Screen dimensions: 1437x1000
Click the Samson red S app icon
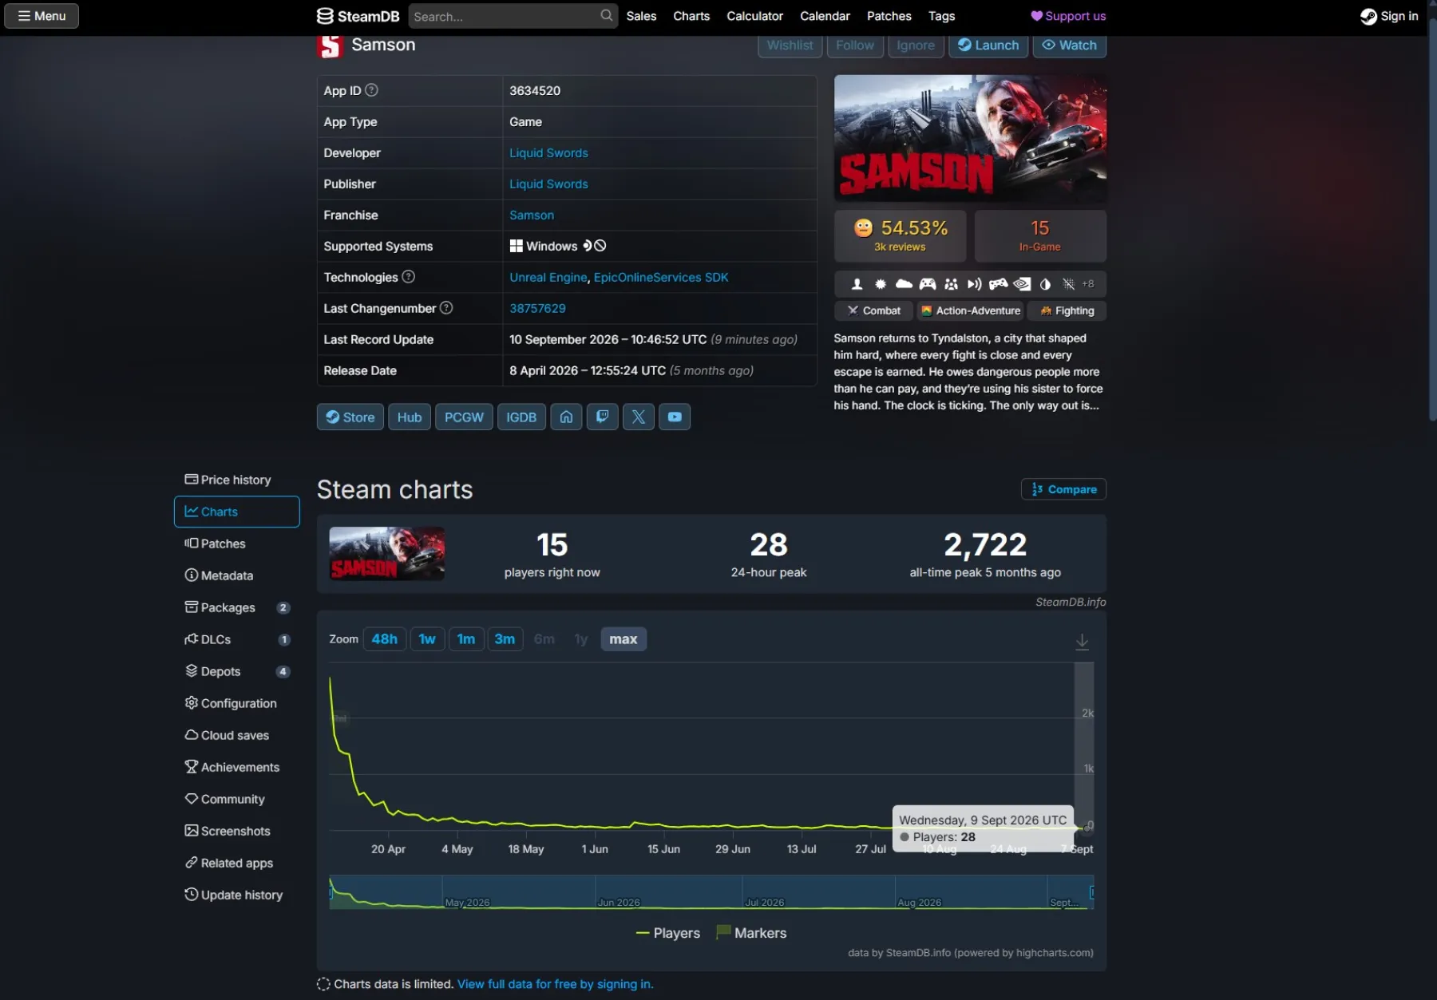(330, 45)
